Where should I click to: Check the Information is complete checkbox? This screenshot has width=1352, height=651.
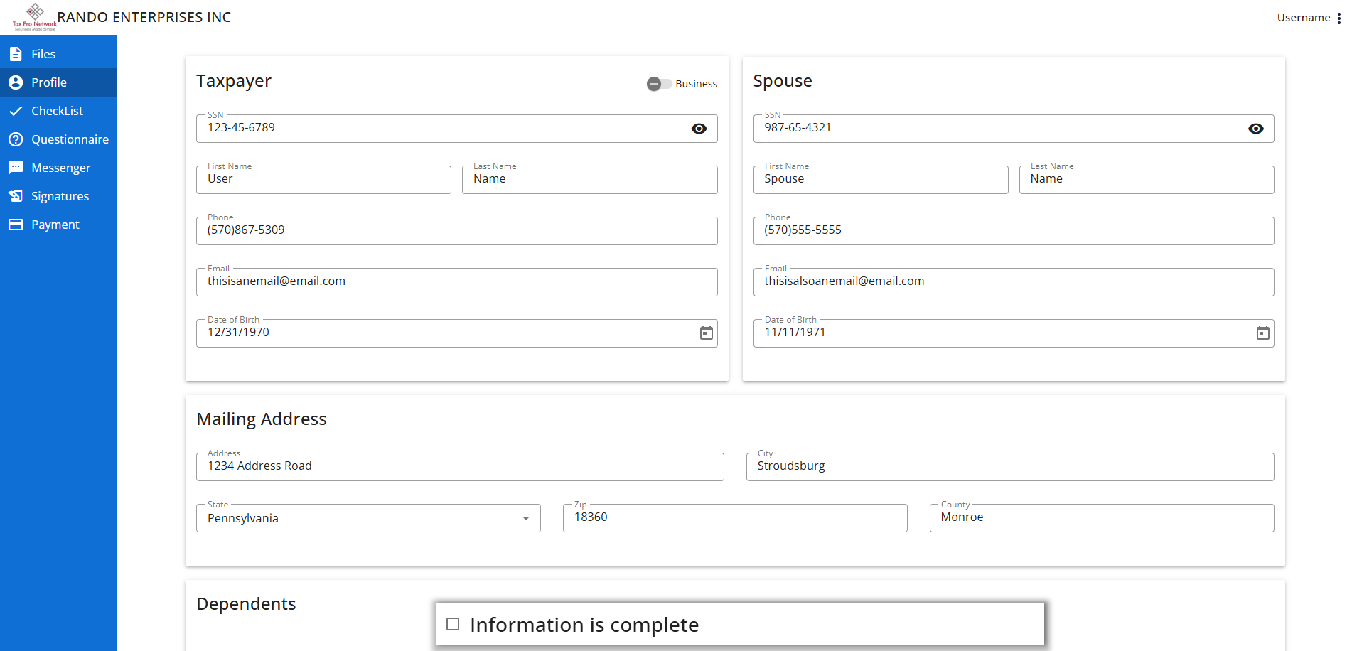[x=453, y=624]
